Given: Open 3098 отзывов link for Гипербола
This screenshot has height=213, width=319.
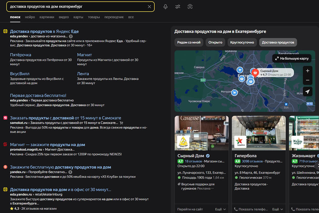Looking at the screenshot, I should [x=252, y=161].
